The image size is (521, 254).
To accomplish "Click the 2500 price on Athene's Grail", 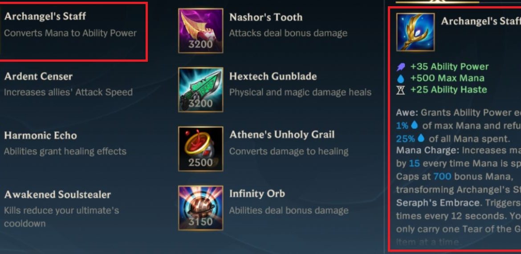I will click(x=201, y=163).
